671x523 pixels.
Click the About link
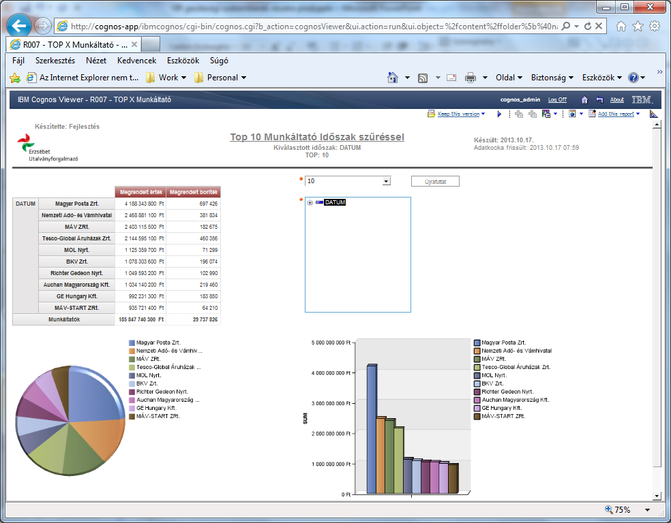click(x=616, y=99)
